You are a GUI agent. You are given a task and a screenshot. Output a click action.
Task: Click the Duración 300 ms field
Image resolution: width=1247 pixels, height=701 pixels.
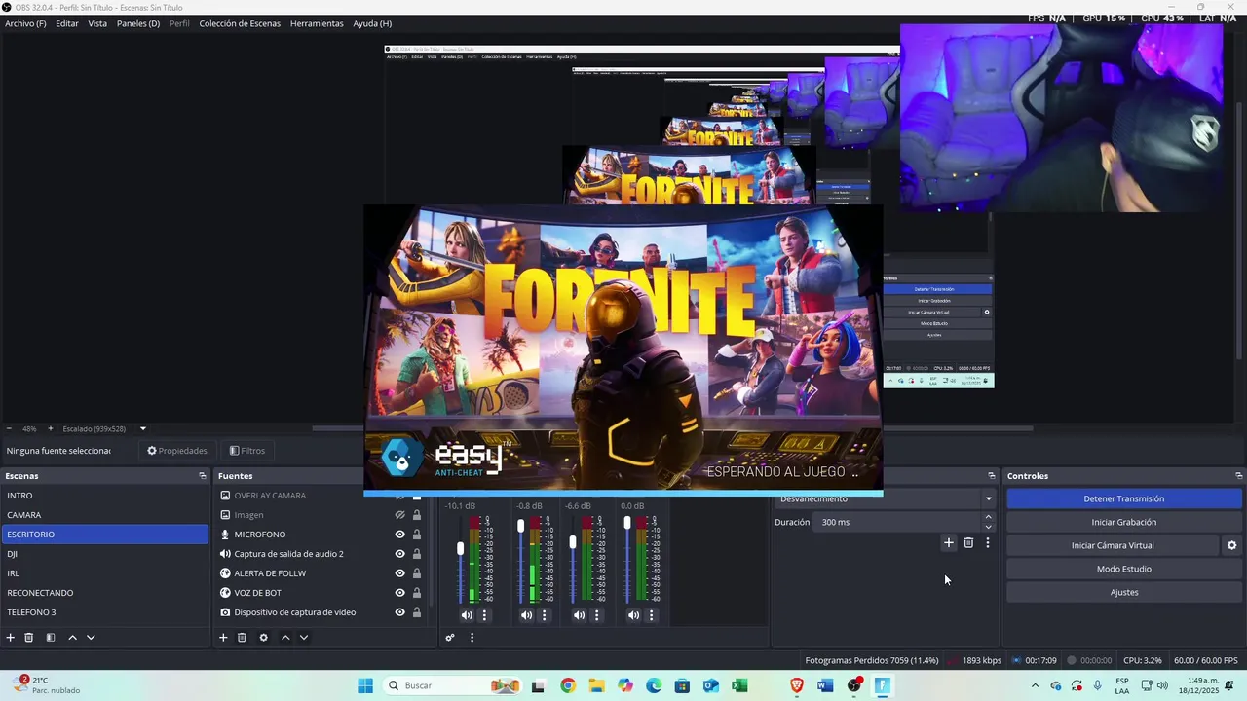point(897,523)
